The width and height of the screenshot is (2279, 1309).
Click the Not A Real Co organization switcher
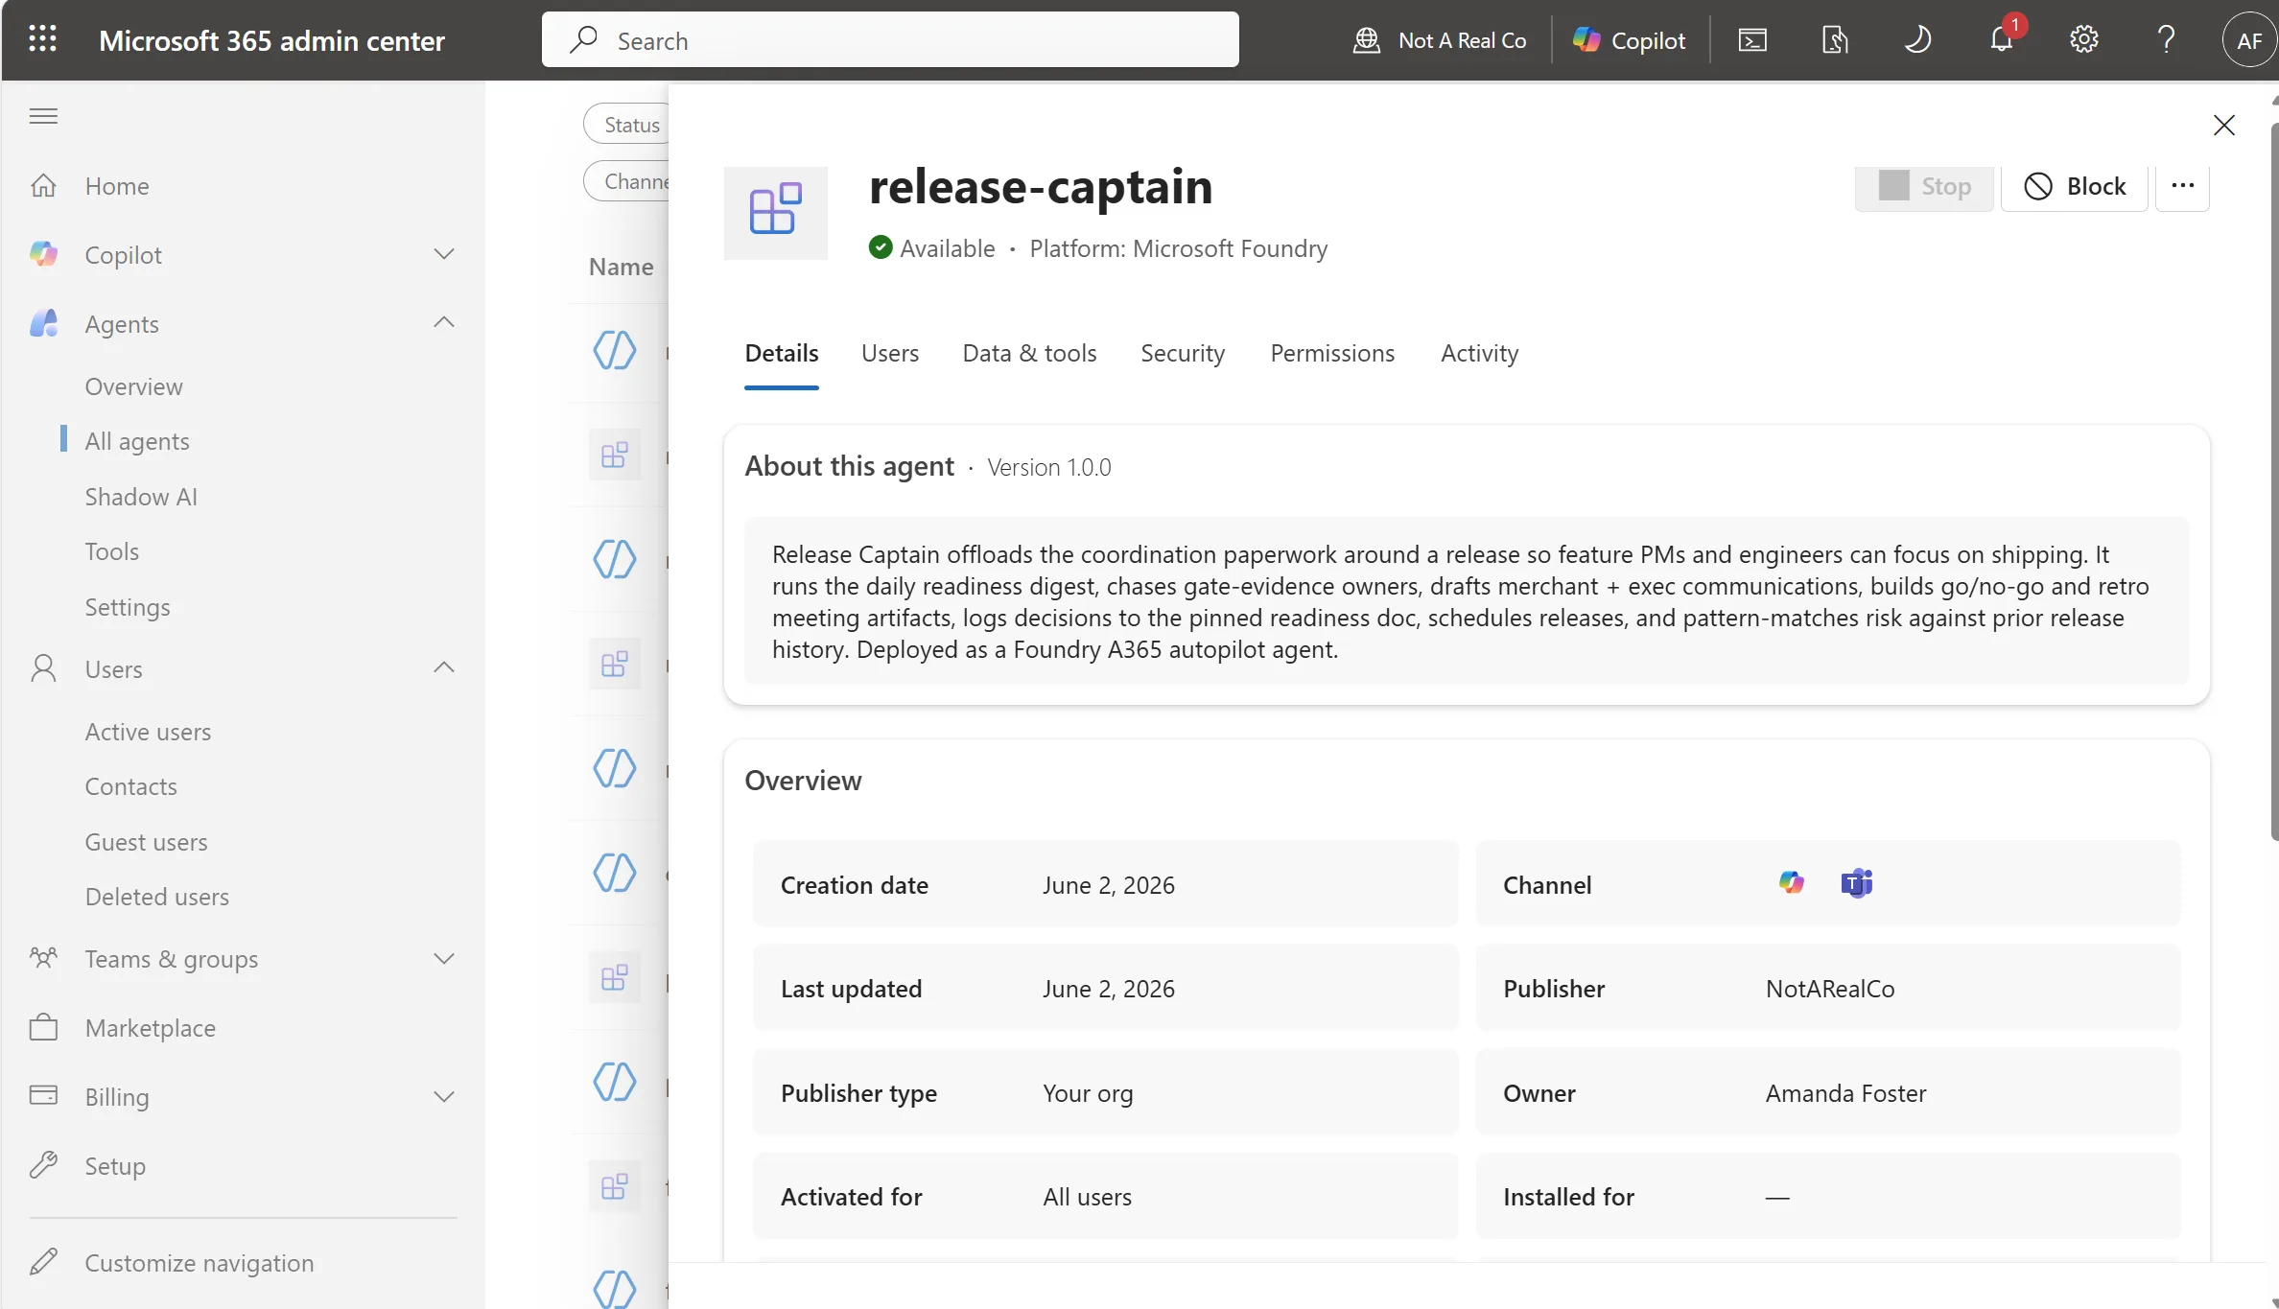pyautogui.click(x=1439, y=40)
